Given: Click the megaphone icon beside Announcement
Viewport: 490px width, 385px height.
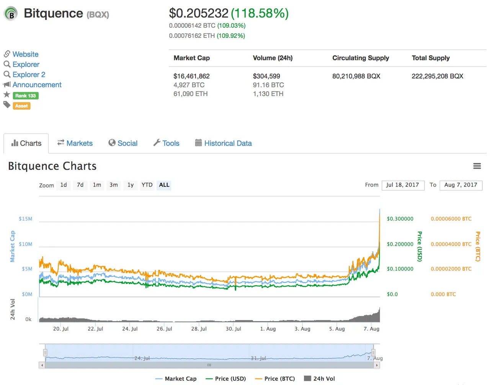Looking at the screenshot, I should [7, 84].
